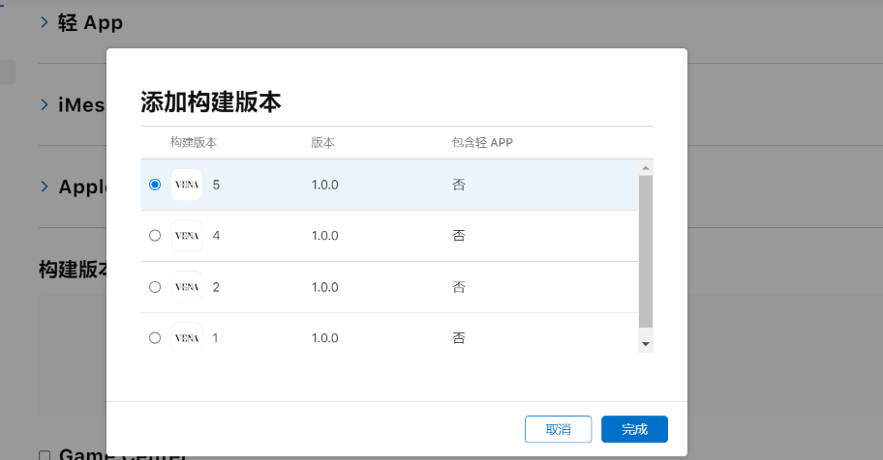This screenshot has height=460, width=883.
Task: Click 否 value in build 1 row
Action: tap(459, 338)
